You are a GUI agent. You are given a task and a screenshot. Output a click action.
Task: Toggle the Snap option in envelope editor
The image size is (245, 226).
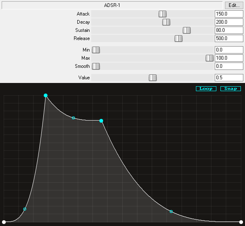[x=231, y=89]
